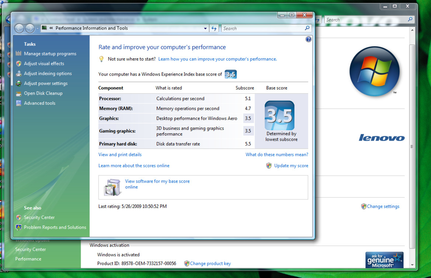The image size is (431, 278).
Task: Click the shield icon beside Update my score
Action: [x=269, y=165]
